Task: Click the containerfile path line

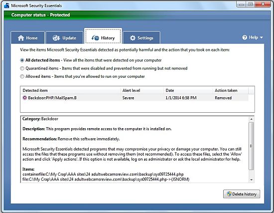Action: [x=103, y=174]
